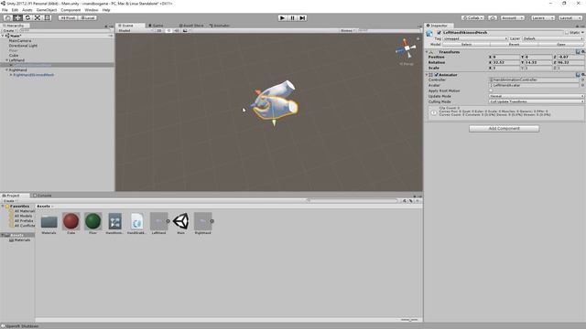586x329 pixels.
Task: Open scene effects image dropdown
Action: pyautogui.click(x=186, y=30)
